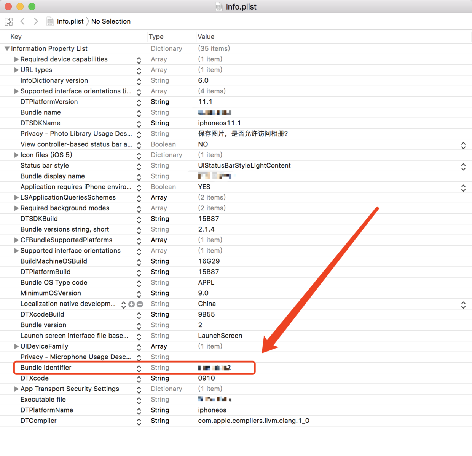Open key stepper for DTPlatformName row
This screenshot has width=472, height=456.
(x=139, y=411)
